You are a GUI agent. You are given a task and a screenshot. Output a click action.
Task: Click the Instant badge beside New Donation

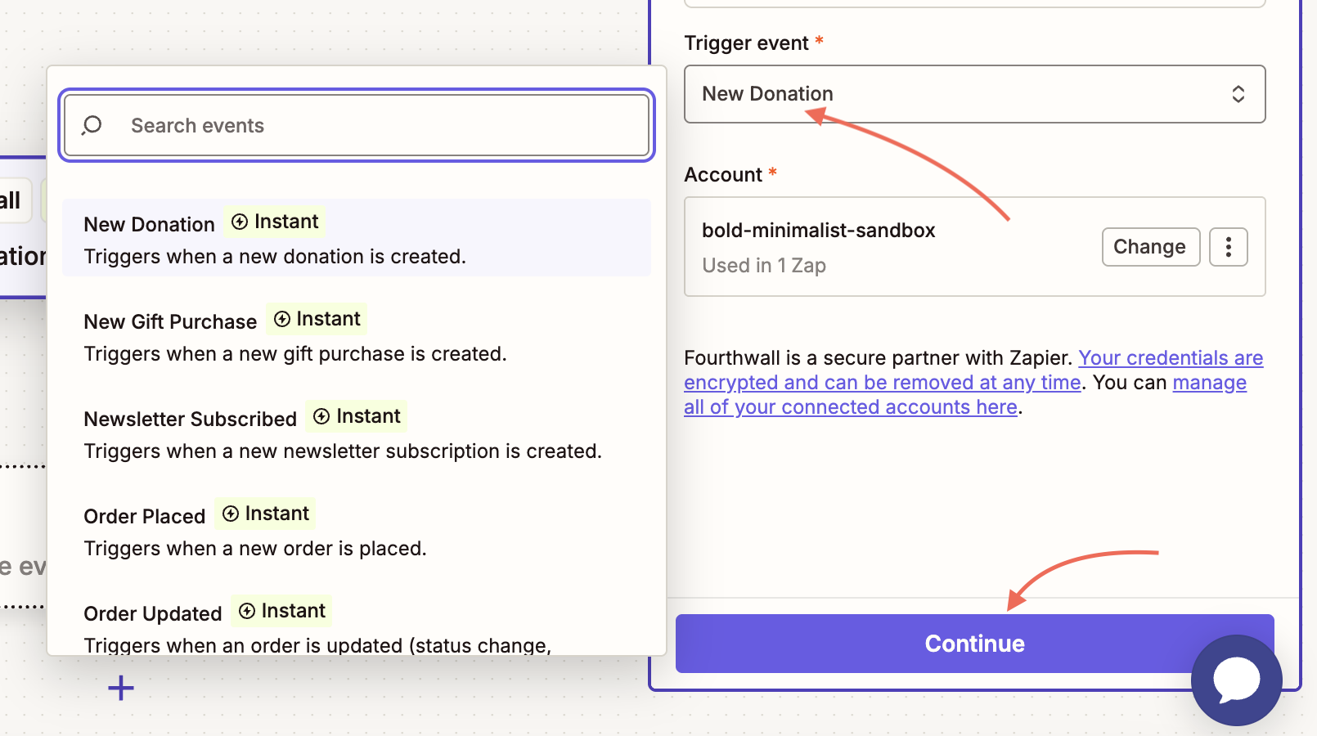coord(275,222)
